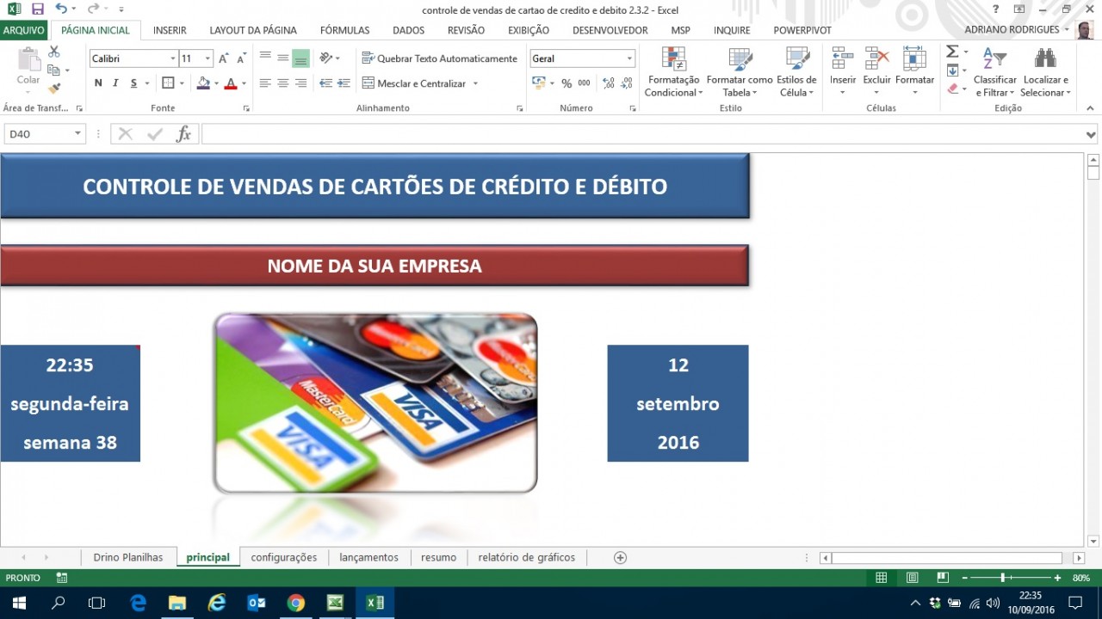Open Formatar como Tabela gallery
Image resolution: width=1102 pixels, height=619 pixels.
coord(740,72)
